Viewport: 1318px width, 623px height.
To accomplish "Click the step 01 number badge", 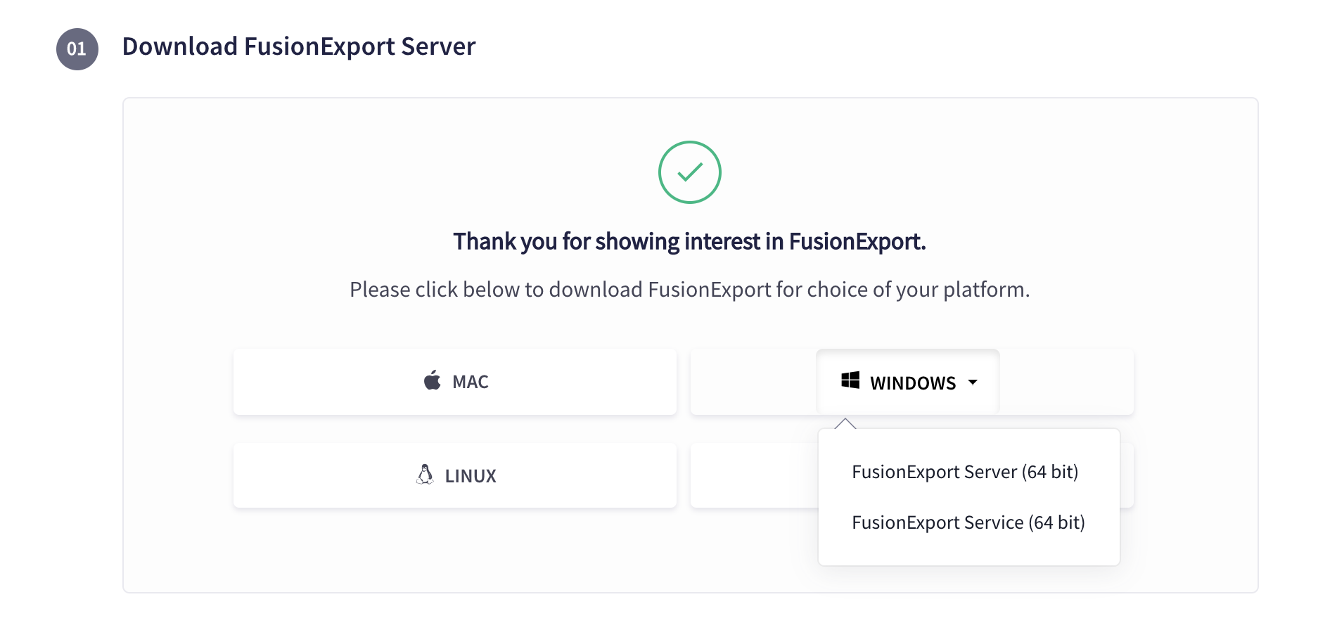I will (77, 49).
